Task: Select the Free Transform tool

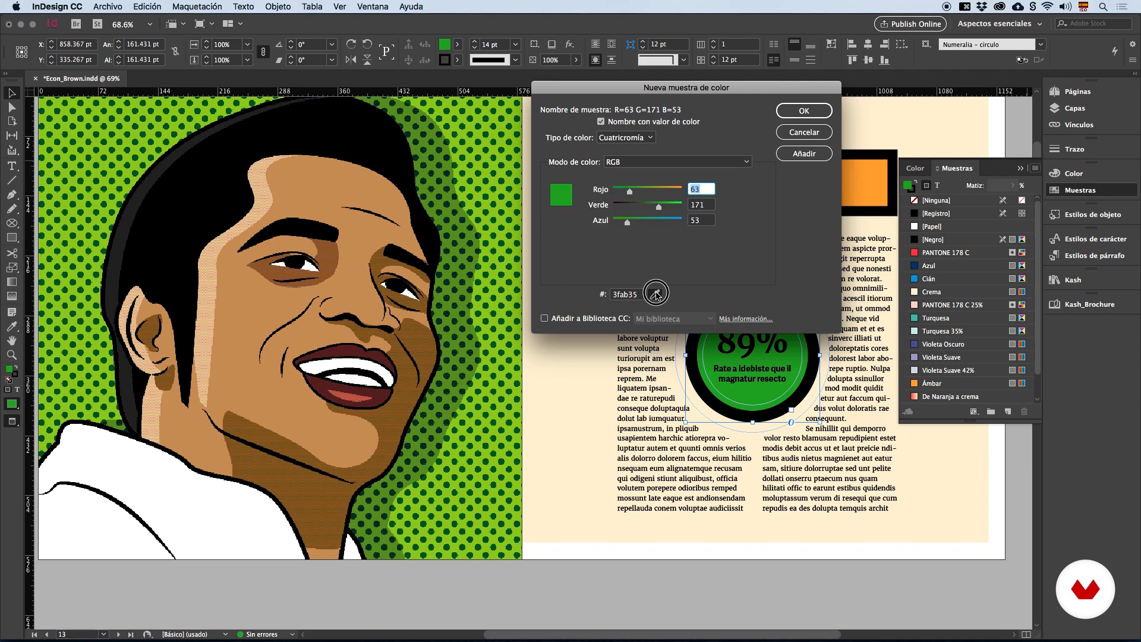Action: [x=11, y=267]
